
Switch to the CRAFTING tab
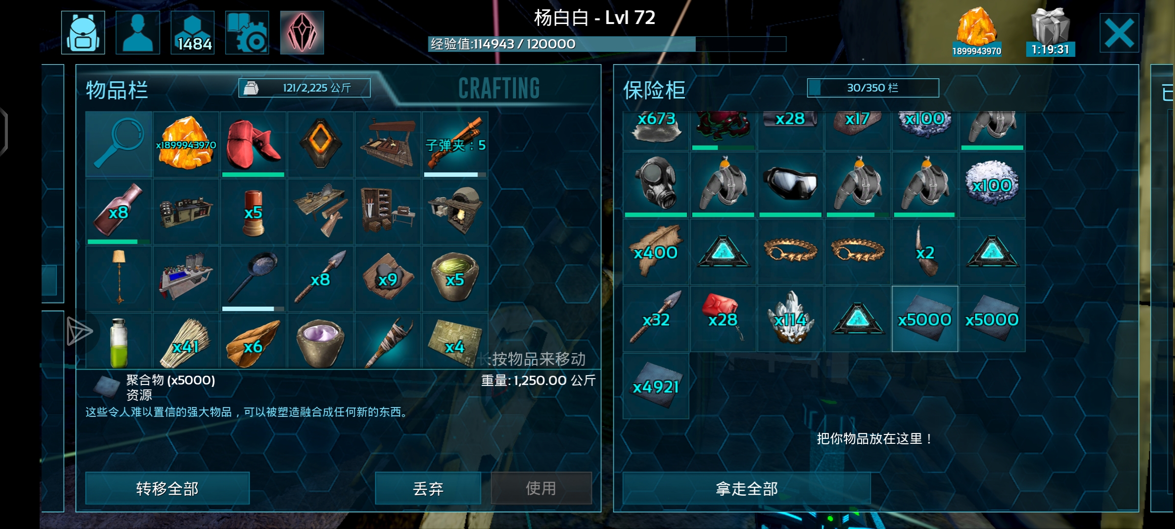[x=499, y=89]
